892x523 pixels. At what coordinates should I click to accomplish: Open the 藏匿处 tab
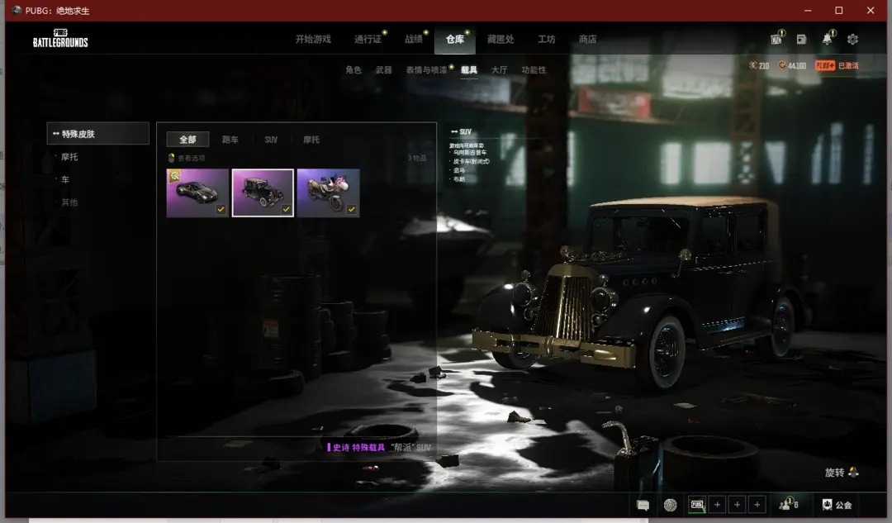[501, 40]
